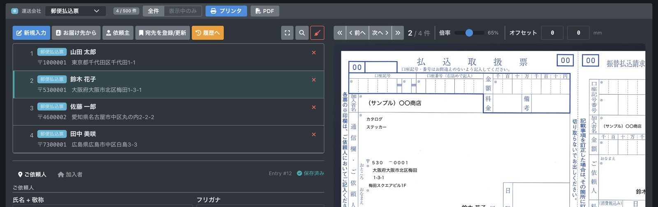658x207 pixels.
Task: Click address 大阪府大阪市北区梅田1-3-1
Action: (x=107, y=90)
